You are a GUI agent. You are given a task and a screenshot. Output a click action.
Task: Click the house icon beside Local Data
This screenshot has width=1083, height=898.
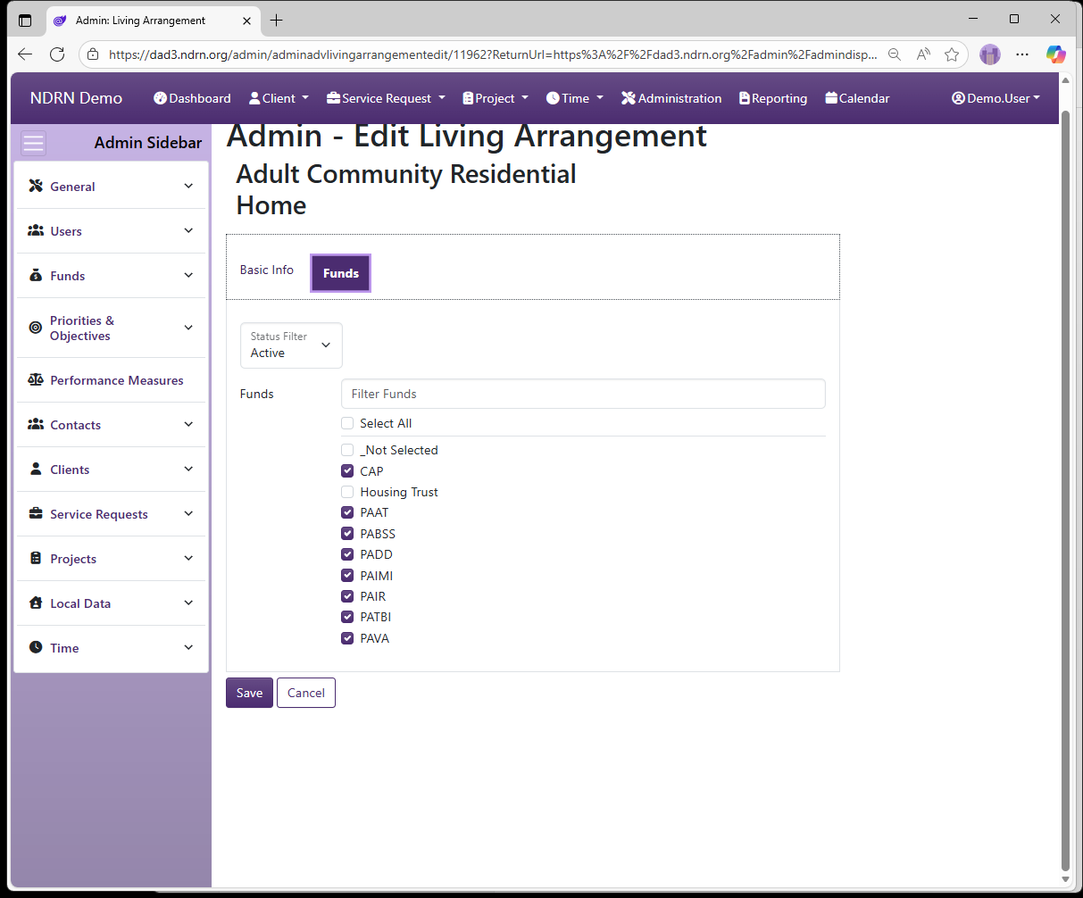point(36,603)
